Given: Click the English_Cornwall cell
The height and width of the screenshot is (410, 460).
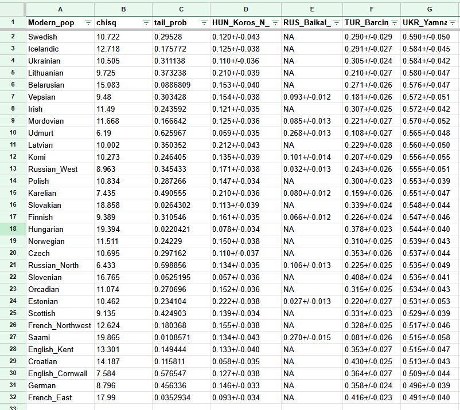Looking at the screenshot, I should [x=60, y=373].
